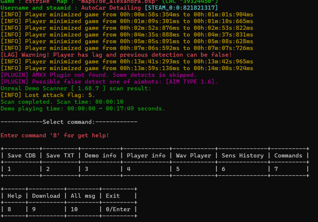Image resolution: width=318 pixels, height=222 pixels.
Task: Click the 'Enter command 8 for get help!' line
Action: point(55,135)
